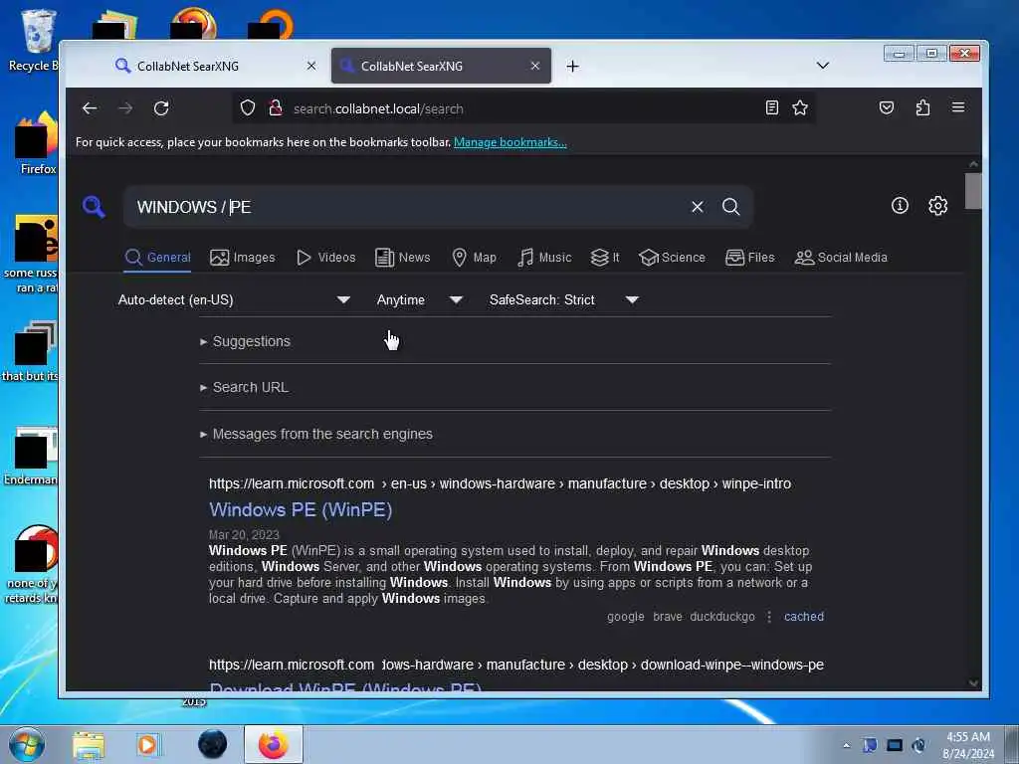Switch to the Videos category
The image size is (1019, 764).
click(325, 258)
